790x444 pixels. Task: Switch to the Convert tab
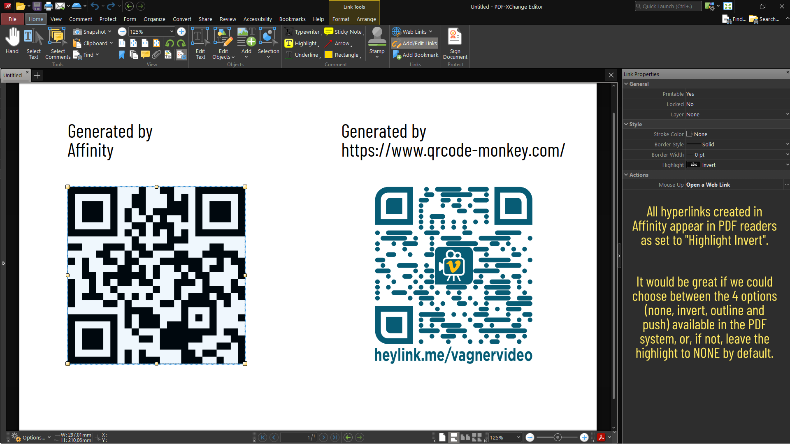(182, 19)
